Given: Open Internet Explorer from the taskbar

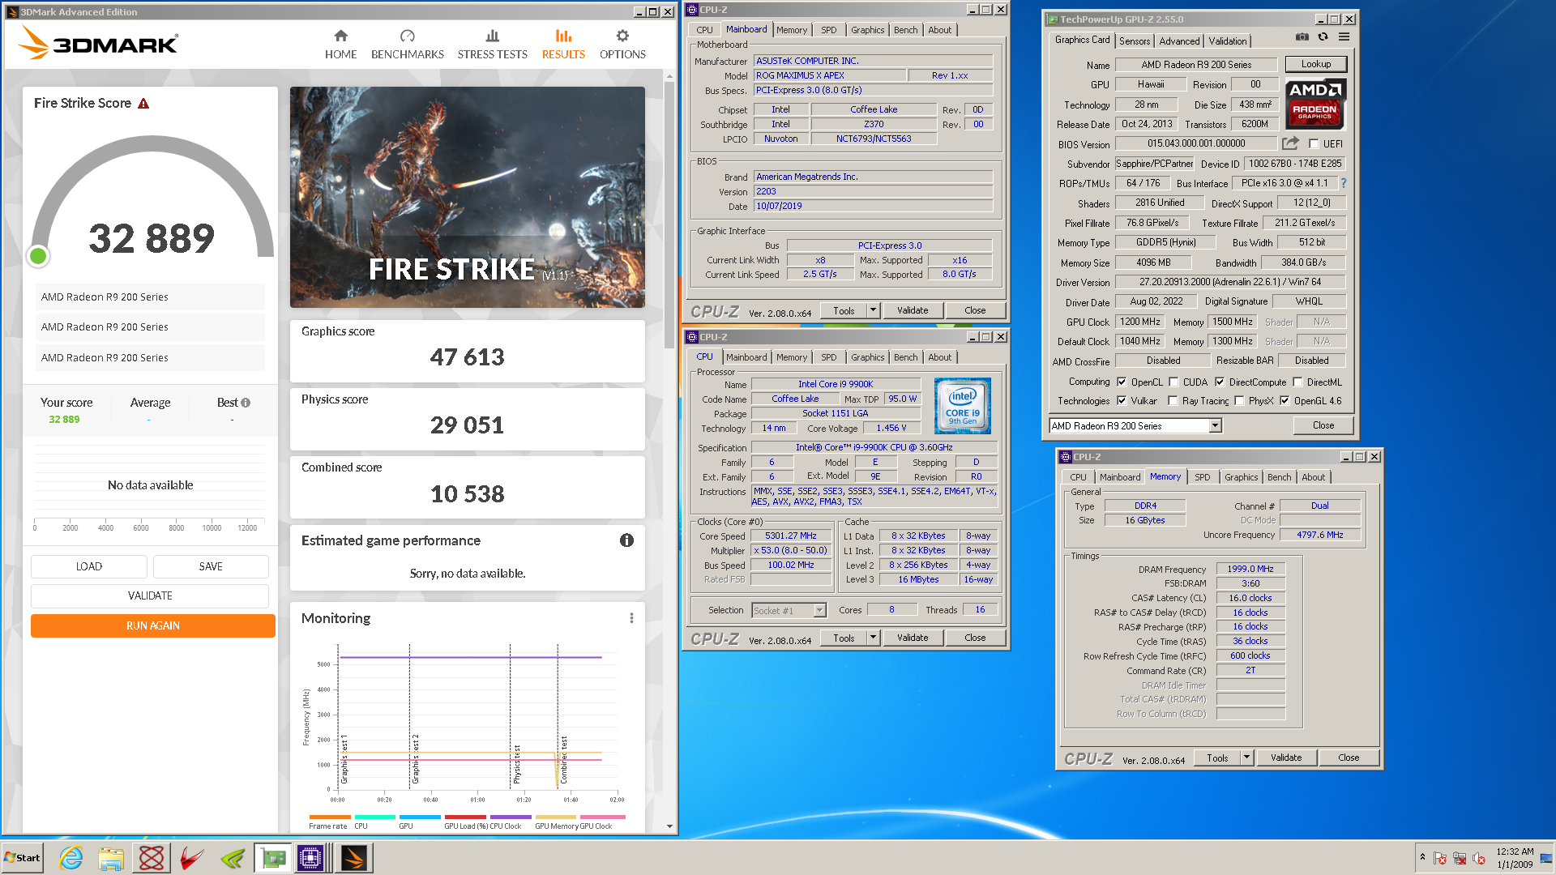Looking at the screenshot, I should pos(71,858).
